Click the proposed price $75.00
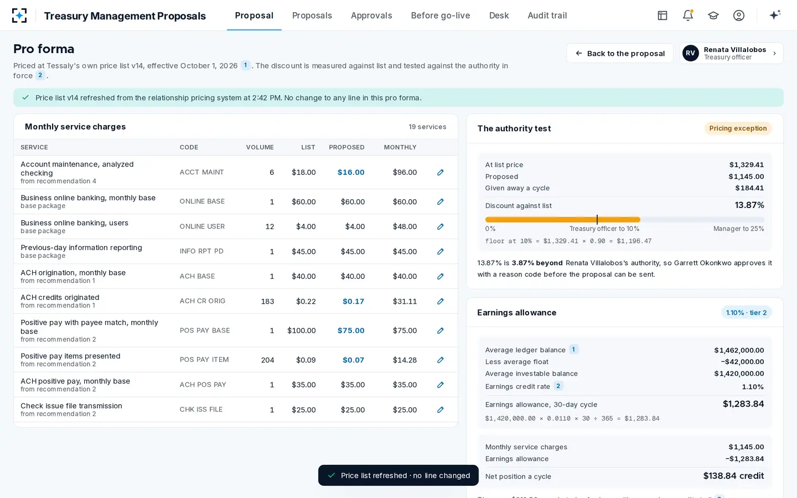 (351, 331)
